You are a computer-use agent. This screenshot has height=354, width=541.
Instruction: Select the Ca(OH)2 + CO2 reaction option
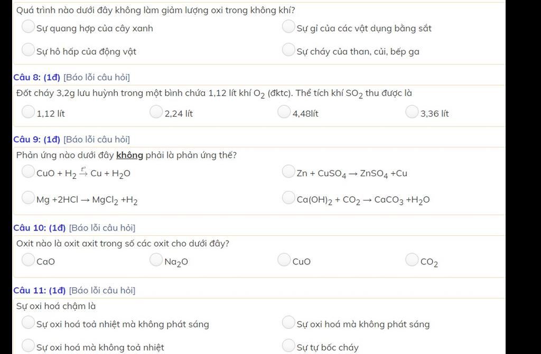pos(288,198)
